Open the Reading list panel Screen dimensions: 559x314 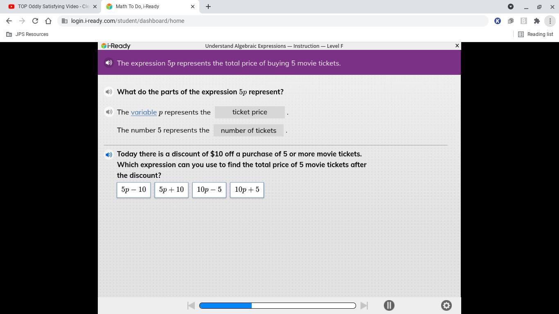536,34
